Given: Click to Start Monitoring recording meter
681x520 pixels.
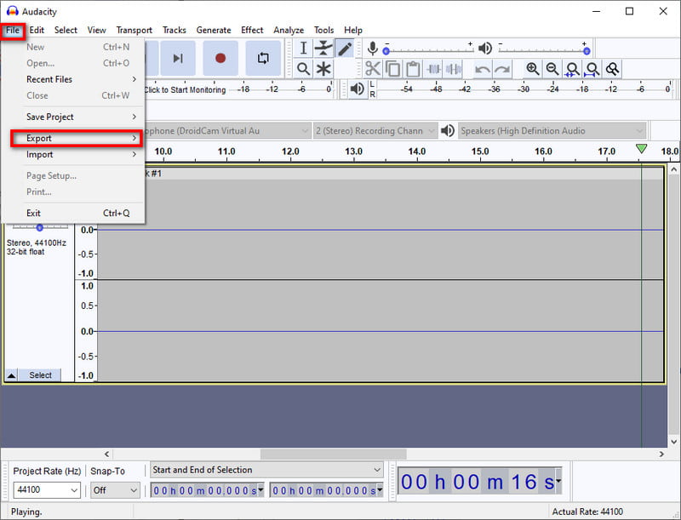Looking at the screenshot, I should pyautogui.click(x=185, y=90).
